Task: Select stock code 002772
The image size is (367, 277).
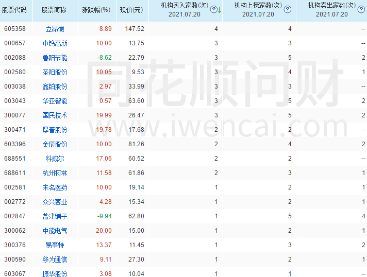Action: pos(15,202)
